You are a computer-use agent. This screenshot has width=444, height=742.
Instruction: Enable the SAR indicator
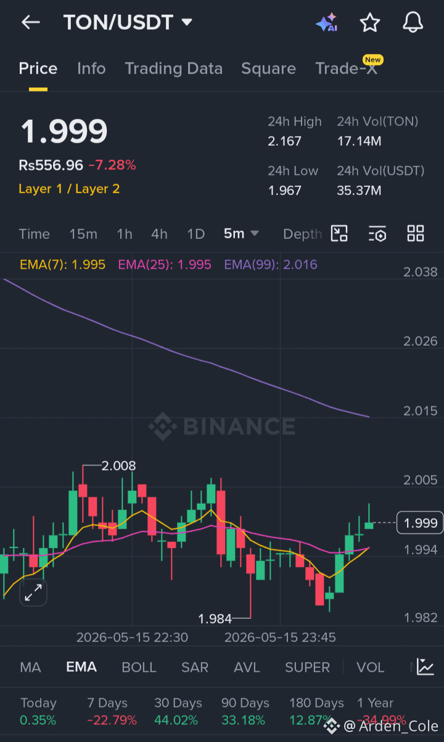195,667
